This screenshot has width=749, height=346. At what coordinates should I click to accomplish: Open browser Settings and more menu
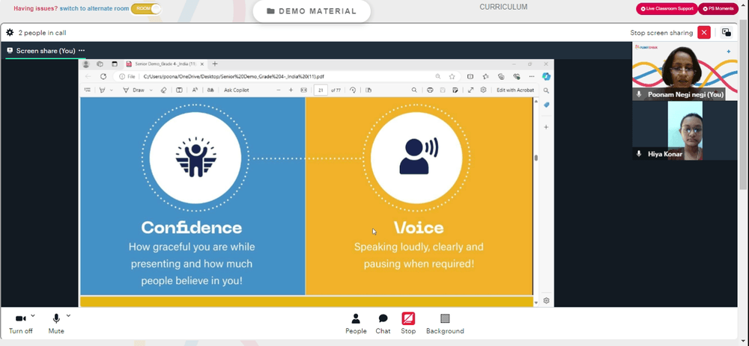coord(532,76)
